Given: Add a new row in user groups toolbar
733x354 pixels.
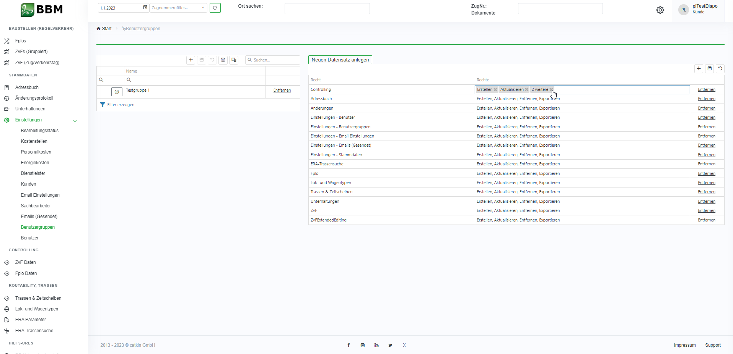Looking at the screenshot, I should (191, 60).
